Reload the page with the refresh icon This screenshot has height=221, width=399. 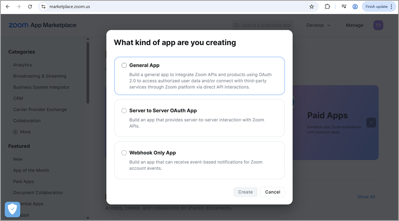click(30, 7)
